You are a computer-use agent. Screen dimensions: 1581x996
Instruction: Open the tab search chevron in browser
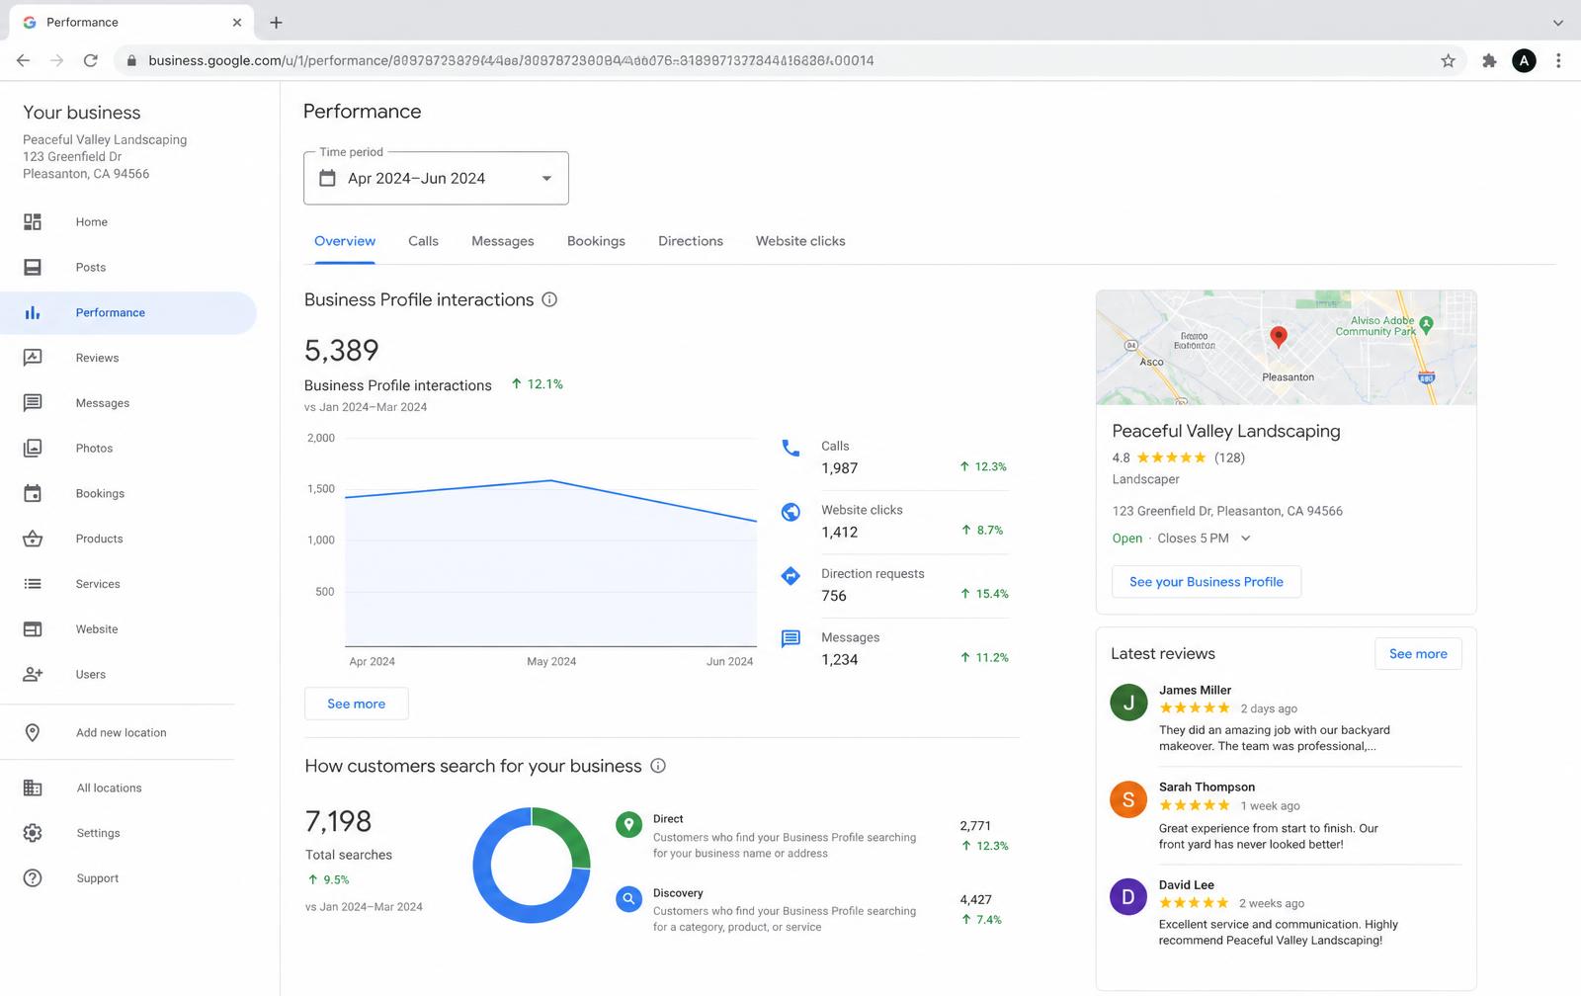click(x=1558, y=22)
